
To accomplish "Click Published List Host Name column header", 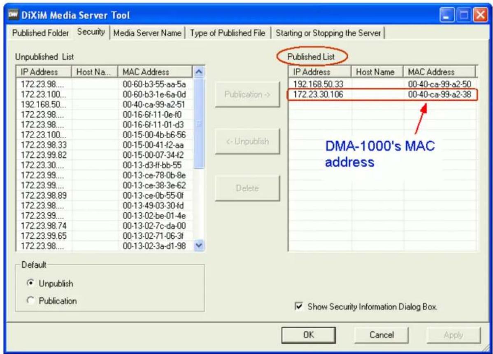I will click(377, 72).
